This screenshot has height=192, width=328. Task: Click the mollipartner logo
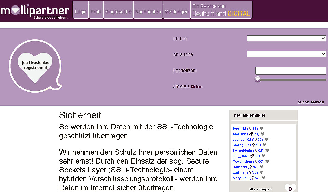35,11
